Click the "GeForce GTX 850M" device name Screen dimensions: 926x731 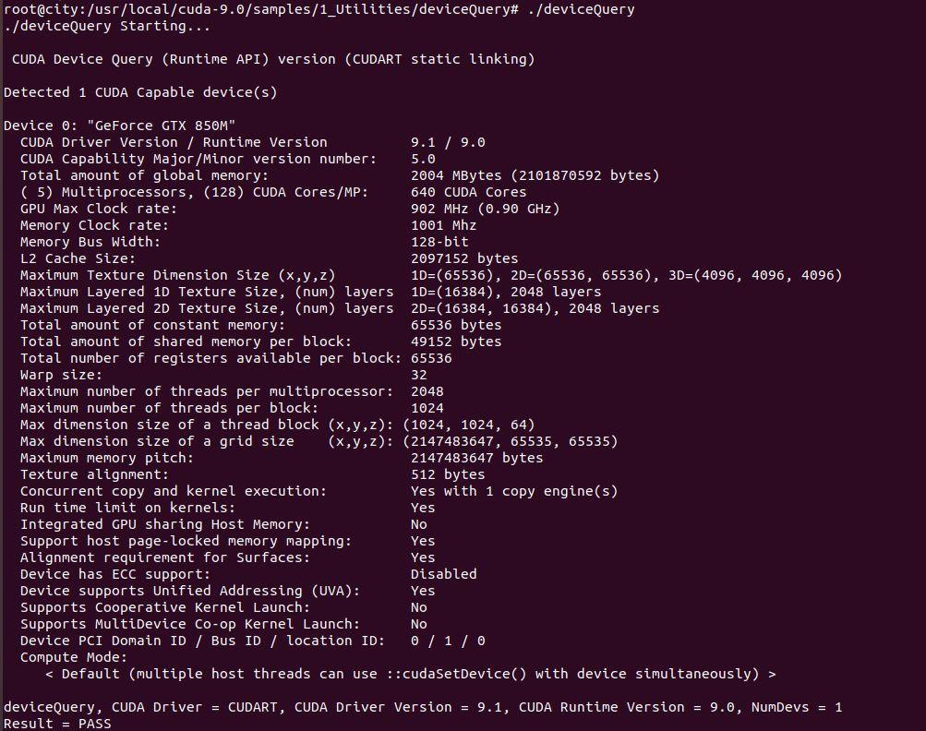(162, 126)
